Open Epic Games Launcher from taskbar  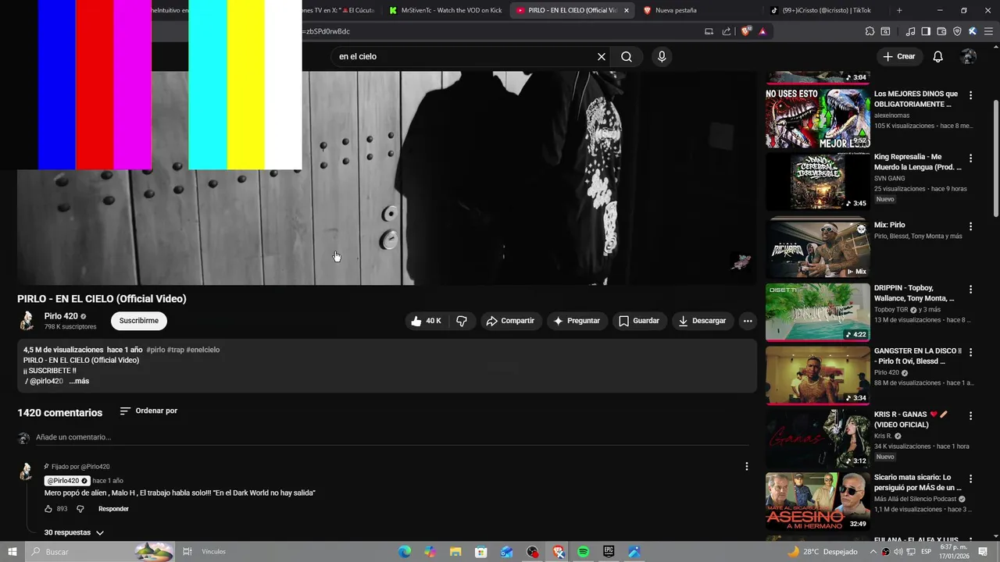(x=609, y=552)
